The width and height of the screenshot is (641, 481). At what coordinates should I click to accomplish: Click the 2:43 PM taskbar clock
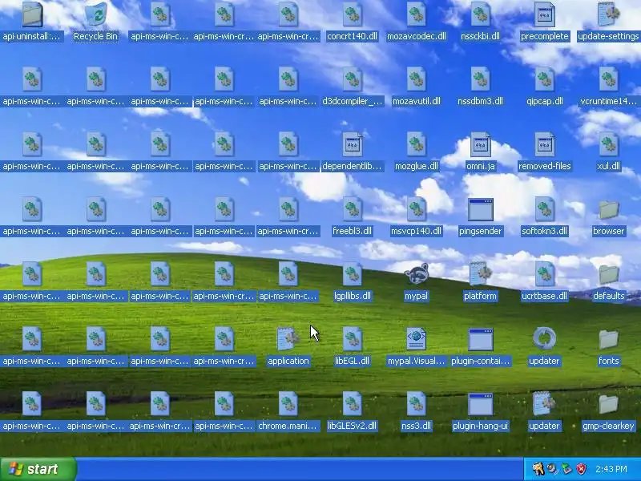point(611,469)
